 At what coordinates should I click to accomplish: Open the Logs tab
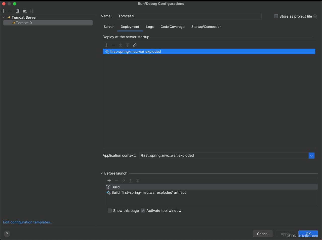coord(150,27)
